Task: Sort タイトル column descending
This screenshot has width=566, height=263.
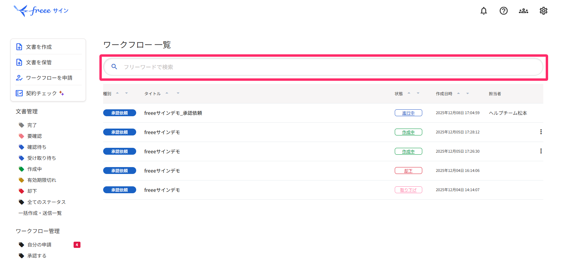Action: (178, 94)
